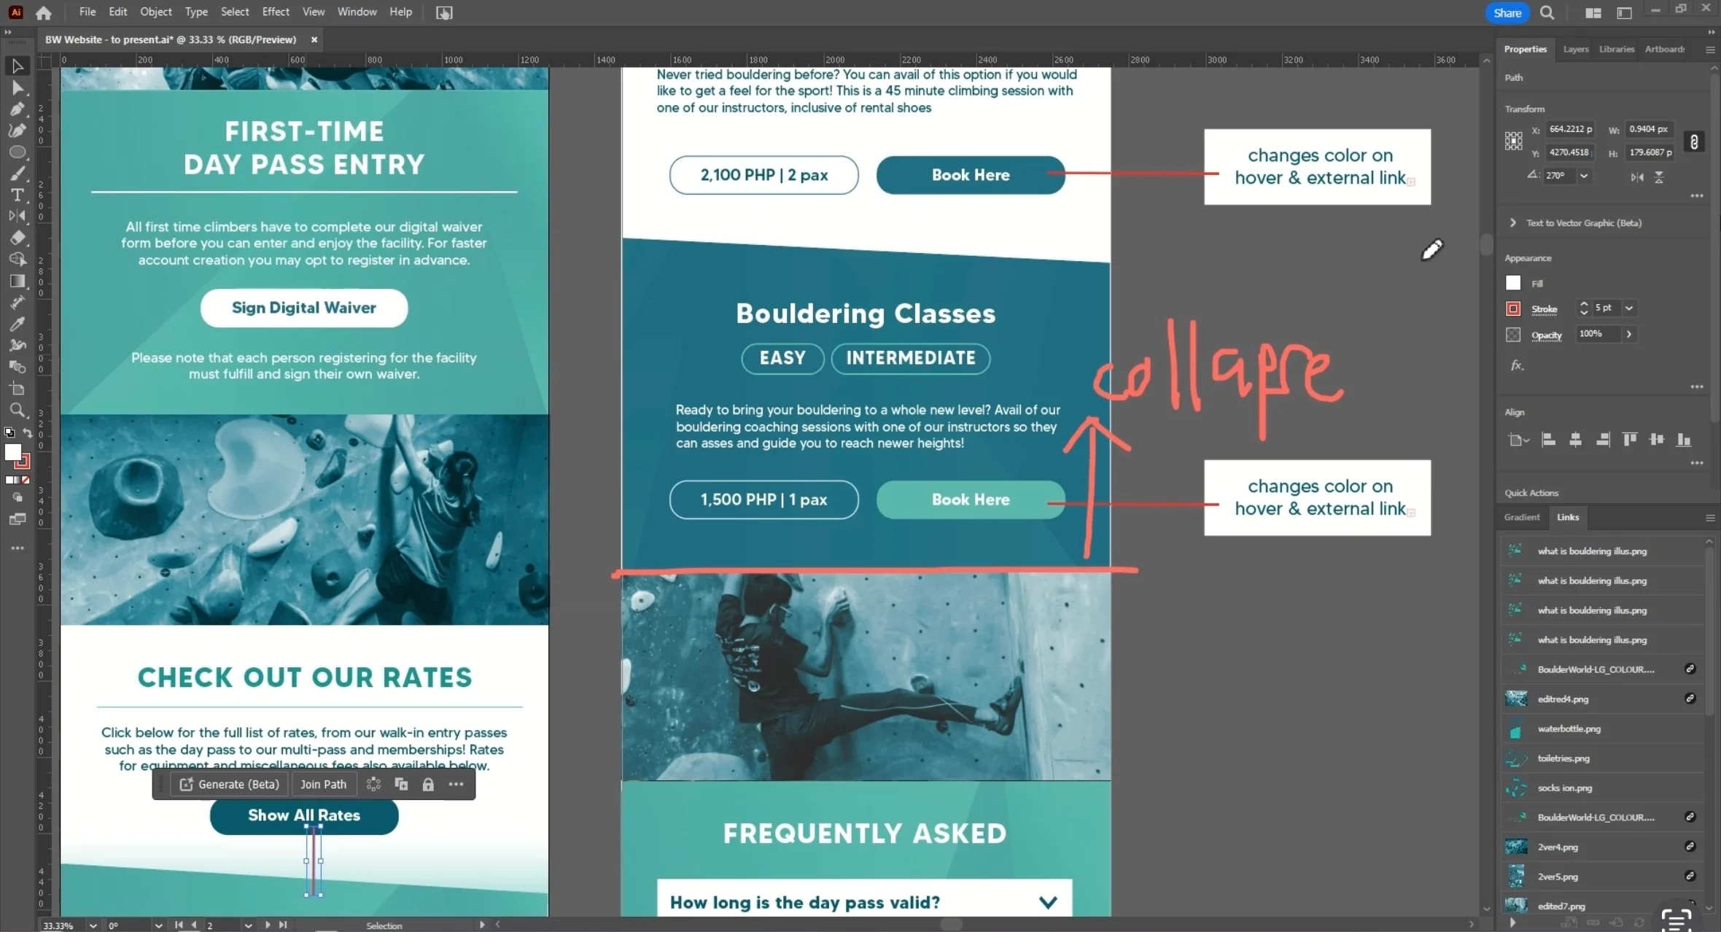Select the Gradient tool in toolbar
Image resolution: width=1721 pixels, height=932 pixels.
[16, 280]
